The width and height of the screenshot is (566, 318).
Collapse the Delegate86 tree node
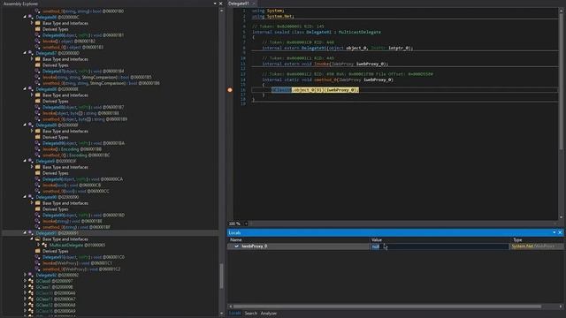(25, 17)
